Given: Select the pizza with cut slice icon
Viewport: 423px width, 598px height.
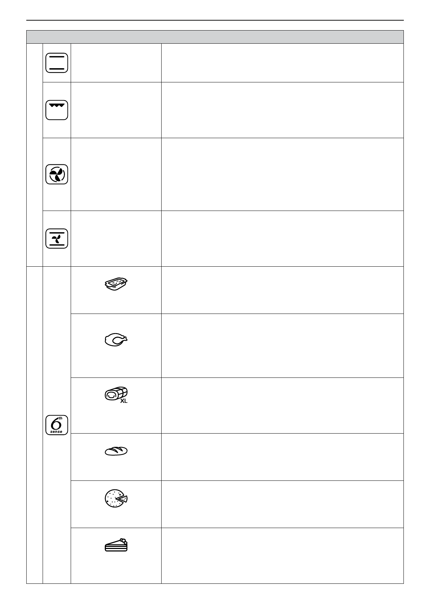Looking at the screenshot, I should coord(116,498).
